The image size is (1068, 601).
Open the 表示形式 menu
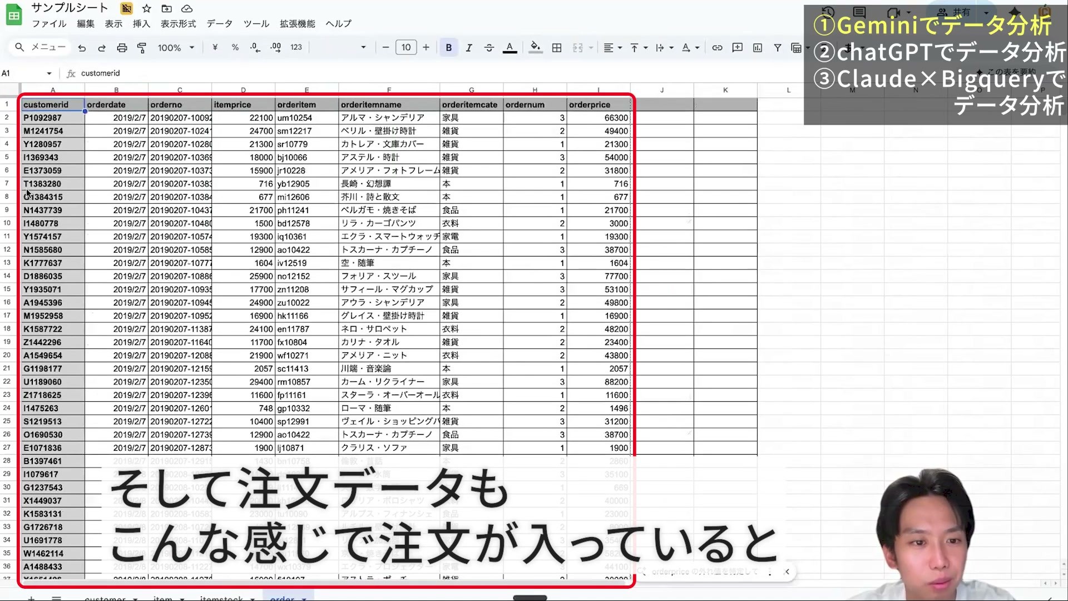[x=179, y=24]
